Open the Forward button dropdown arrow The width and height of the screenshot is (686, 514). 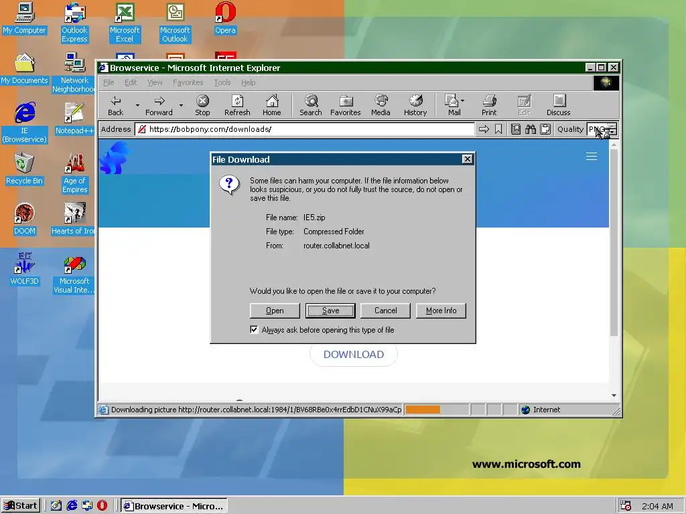click(x=181, y=105)
